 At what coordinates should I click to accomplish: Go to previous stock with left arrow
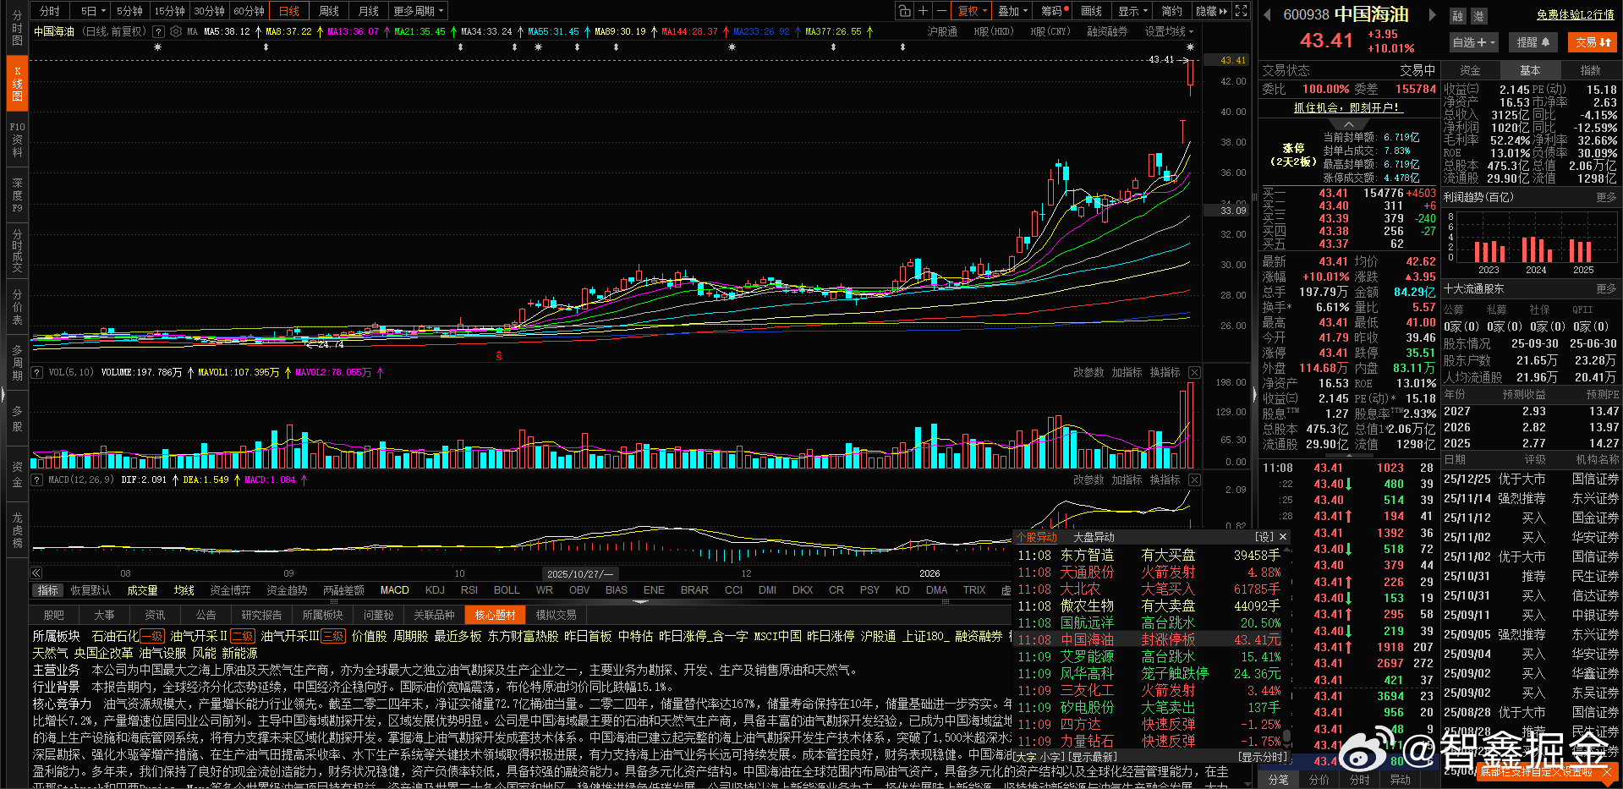[x=1267, y=14]
